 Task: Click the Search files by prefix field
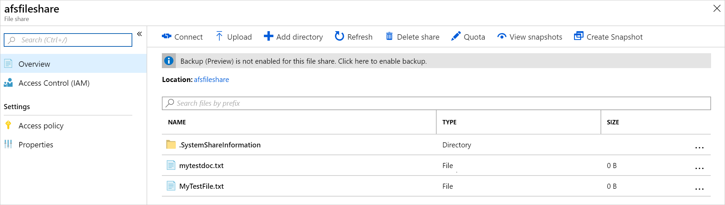click(436, 103)
